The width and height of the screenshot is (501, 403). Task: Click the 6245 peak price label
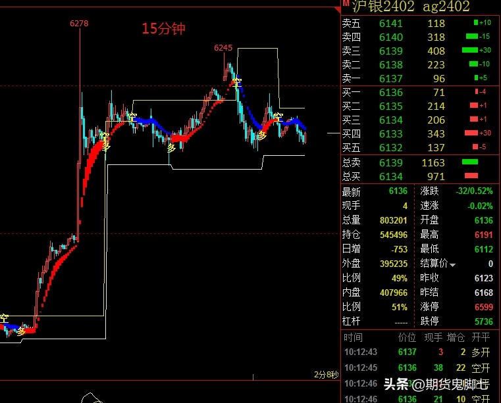(x=223, y=48)
